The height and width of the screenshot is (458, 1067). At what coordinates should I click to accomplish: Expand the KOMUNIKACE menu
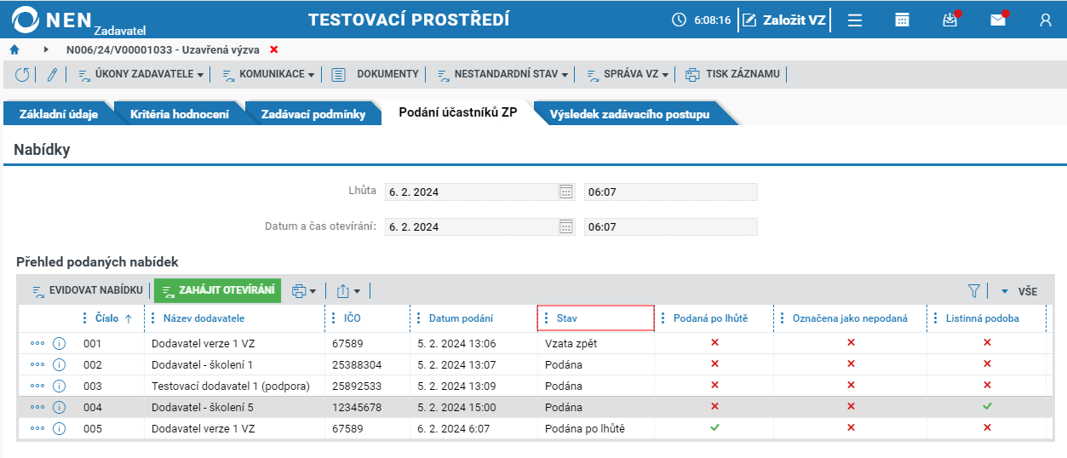coord(268,74)
